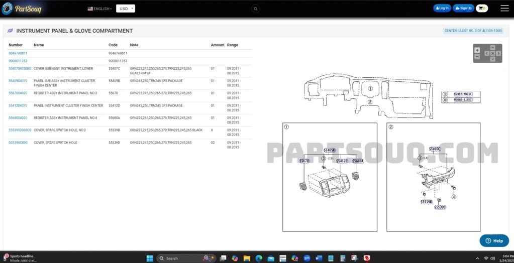Open part number 554070405080 link
The height and width of the screenshot is (263, 514).
[x=20, y=68]
